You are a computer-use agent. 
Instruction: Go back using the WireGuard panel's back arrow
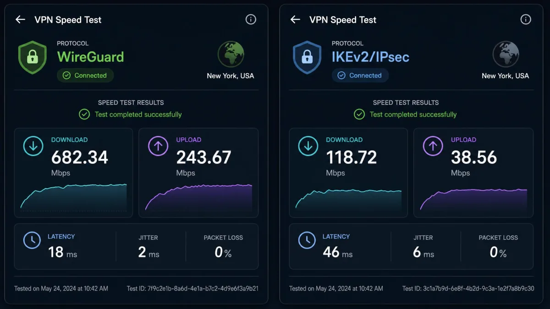click(x=20, y=19)
